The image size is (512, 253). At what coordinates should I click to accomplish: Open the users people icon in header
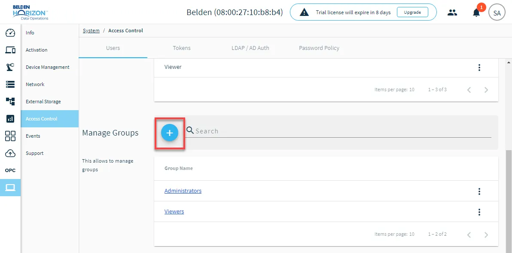coord(452,13)
